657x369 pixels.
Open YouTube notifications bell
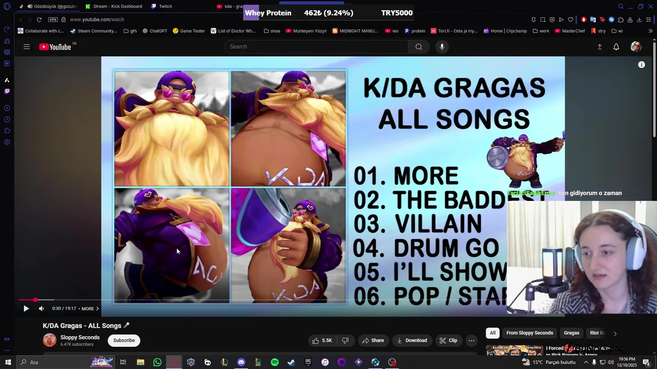point(616,47)
